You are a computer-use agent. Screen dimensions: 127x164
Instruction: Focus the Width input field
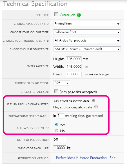point(74,67)
